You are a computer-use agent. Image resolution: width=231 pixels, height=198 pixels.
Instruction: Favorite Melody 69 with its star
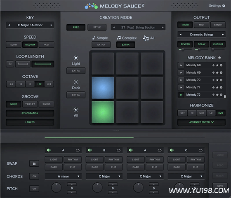point(217,72)
